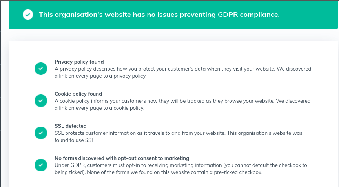
Task: Click the description starting 'Under GDPR, customers must opt-in'
Action: tap(180, 165)
